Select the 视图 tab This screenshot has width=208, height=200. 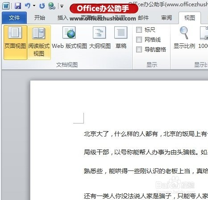pyautogui.click(x=190, y=18)
